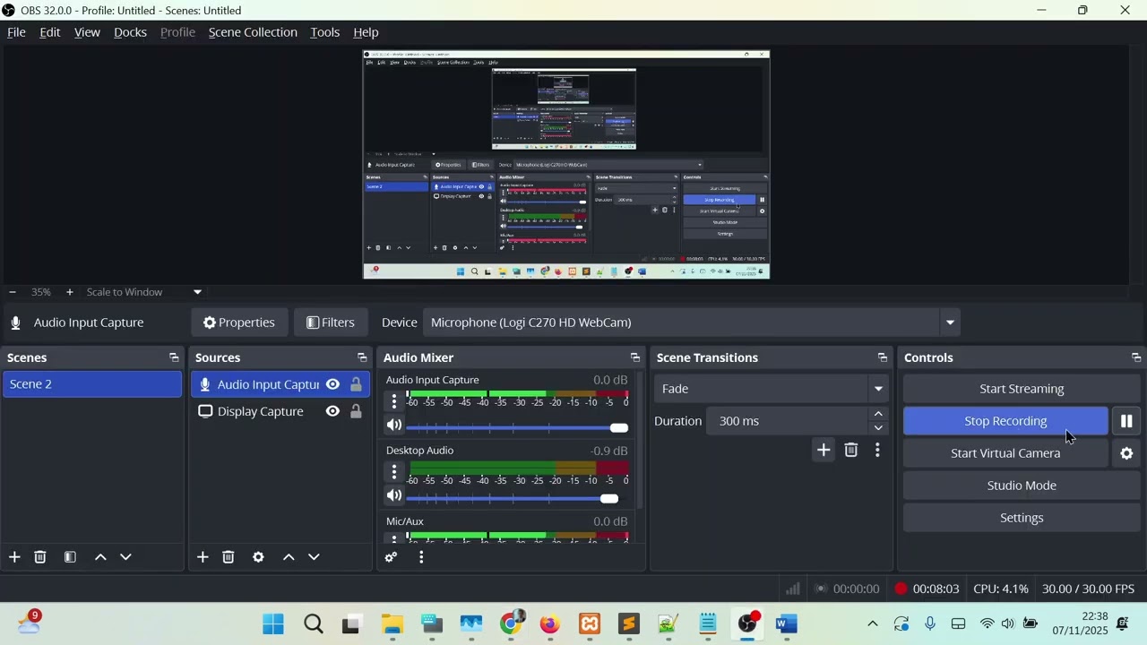Open virtual camera settings gear

1127,453
